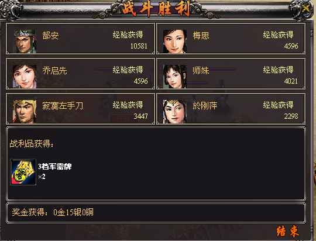Click the lion head ornament at top-left
The image size is (316, 241).
tap(11, 11)
